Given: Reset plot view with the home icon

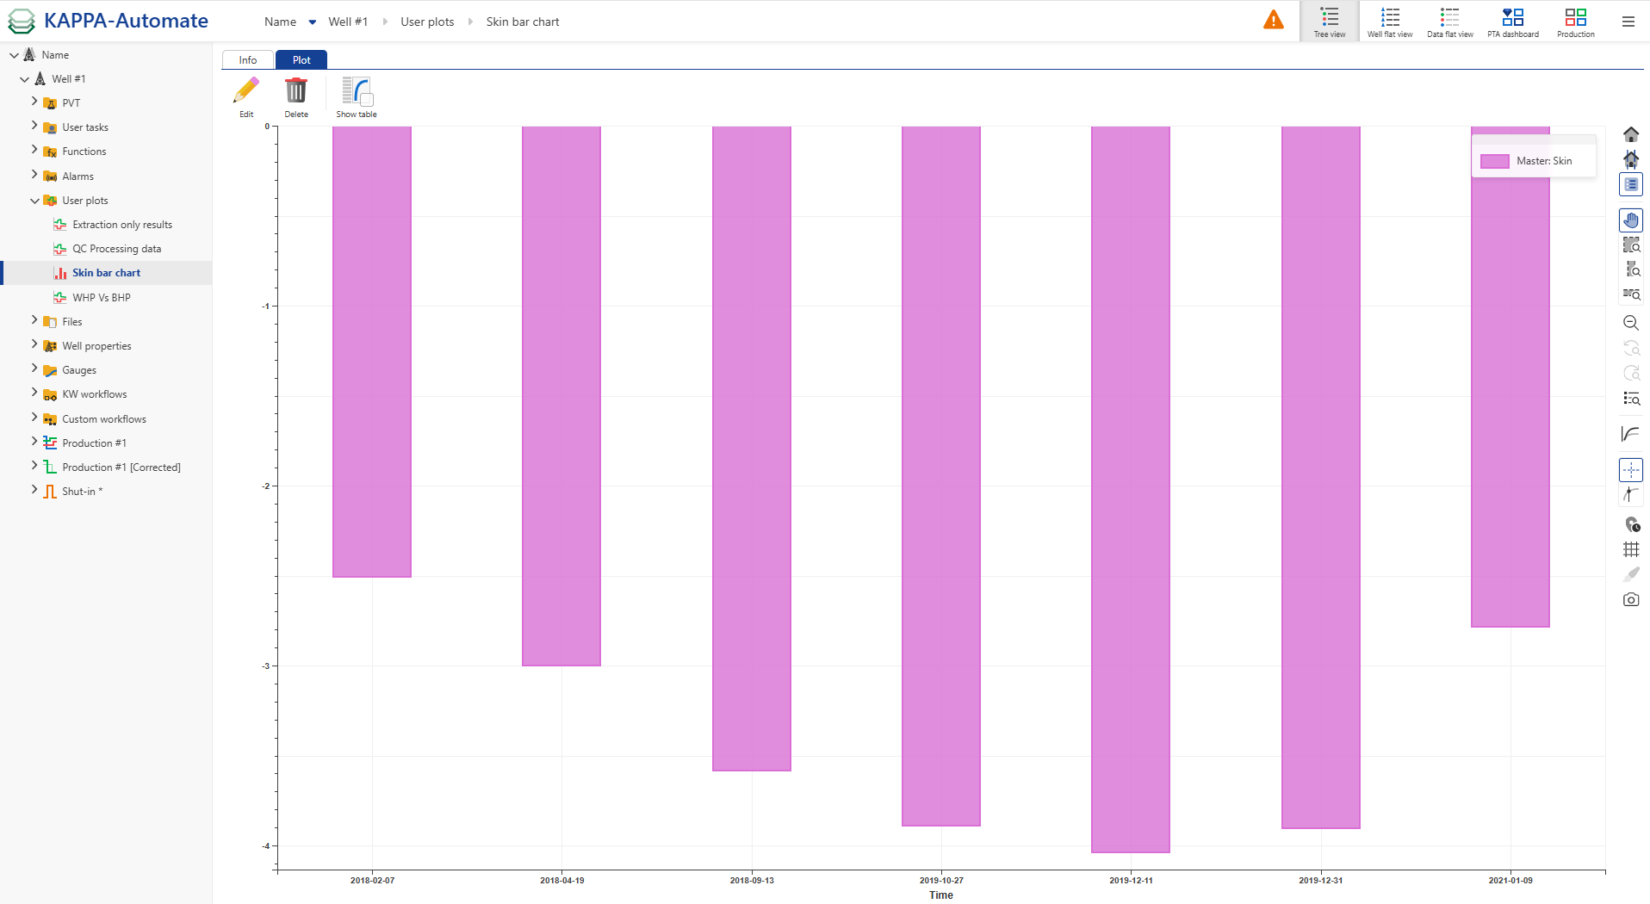Looking at the screenshot, I should (1630, 134).
